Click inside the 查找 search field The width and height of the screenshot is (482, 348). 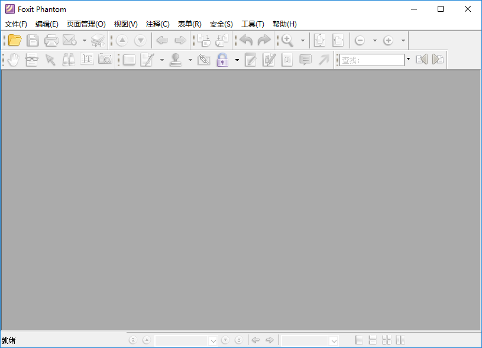pos(373,59)
